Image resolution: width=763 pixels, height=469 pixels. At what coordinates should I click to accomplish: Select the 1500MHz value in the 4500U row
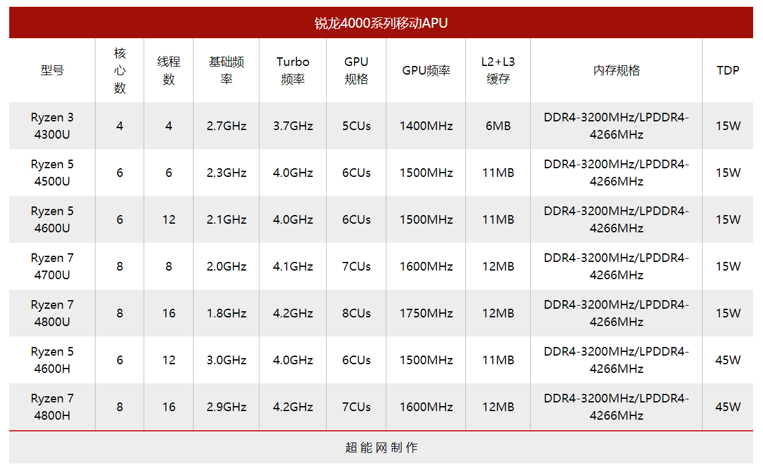[x=426, y=173]
